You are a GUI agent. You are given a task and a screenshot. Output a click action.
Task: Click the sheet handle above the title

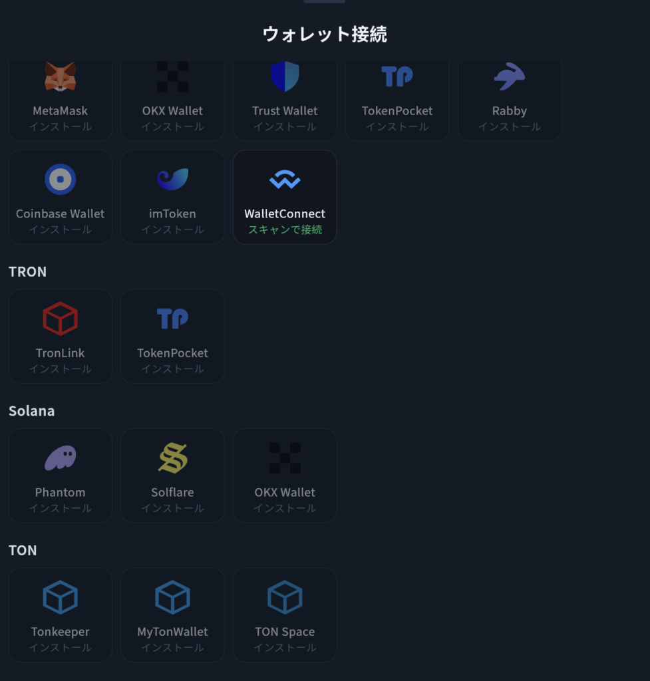click(325, 1)
